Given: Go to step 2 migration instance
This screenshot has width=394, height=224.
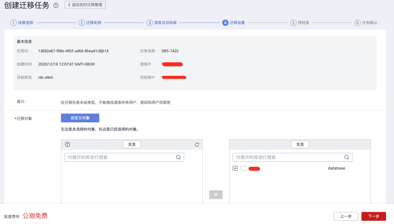Looking at the screenshot, I should tap(90, 23).
